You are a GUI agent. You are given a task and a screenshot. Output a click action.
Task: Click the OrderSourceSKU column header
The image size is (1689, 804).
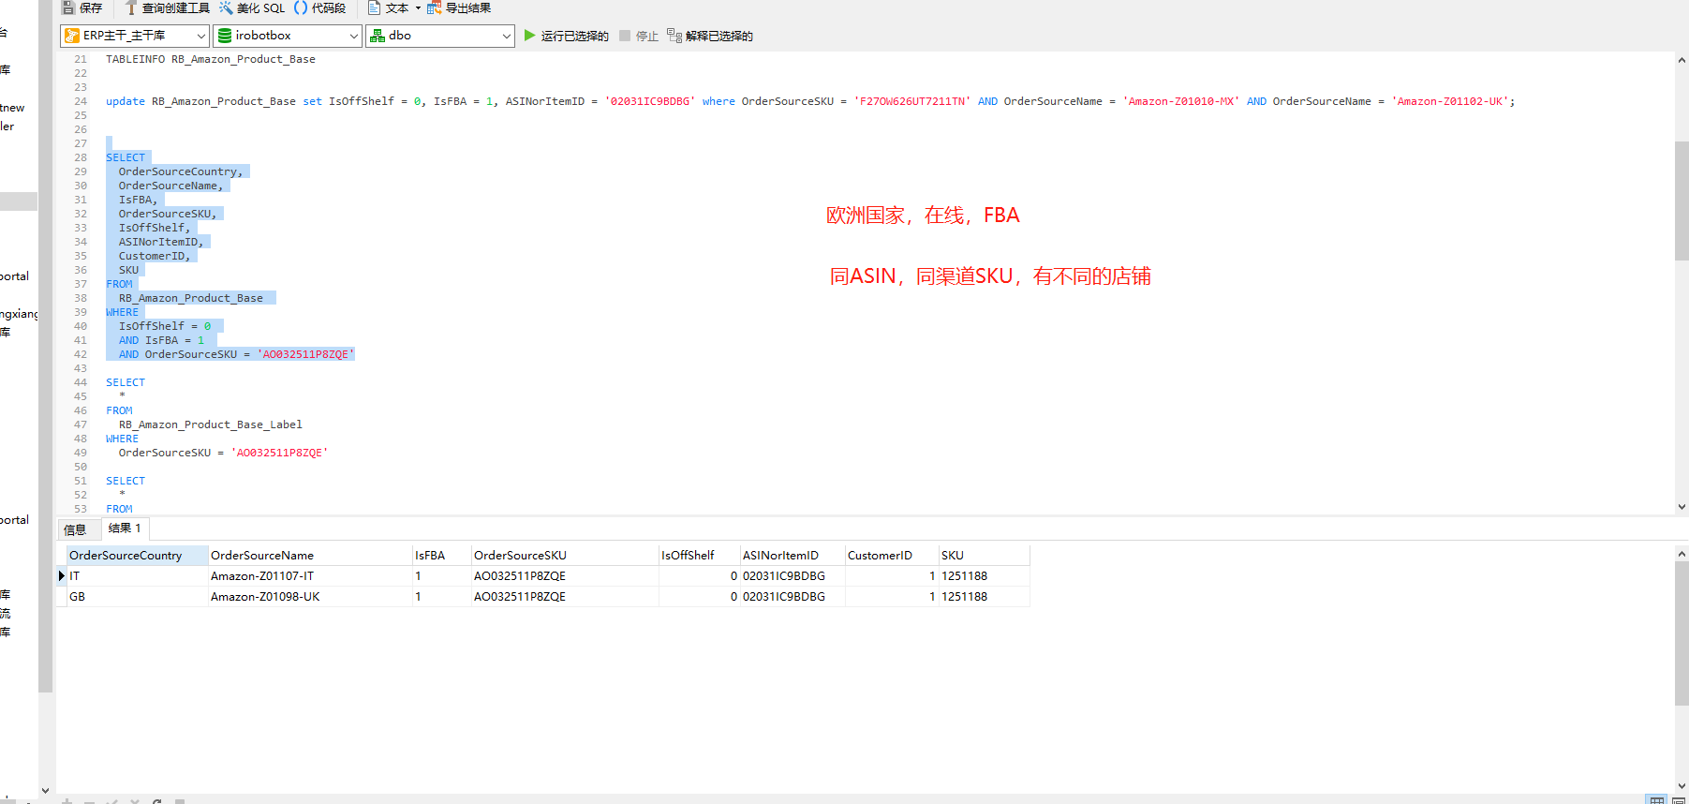click(565, 556)
